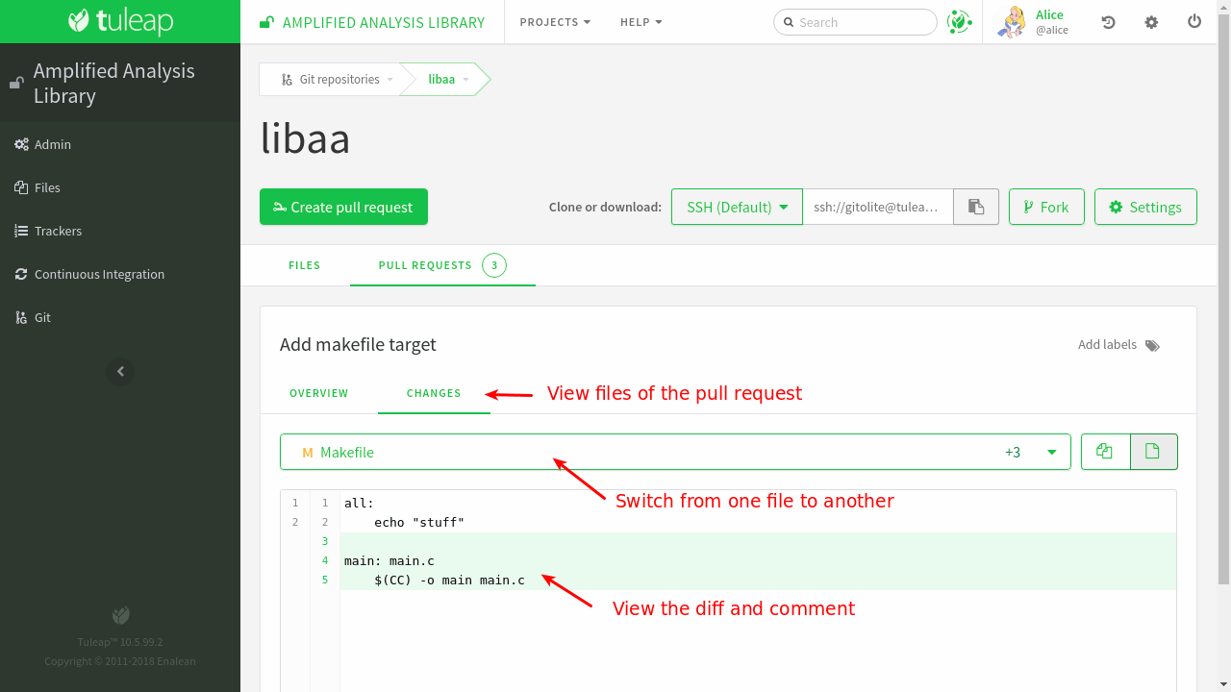Switch to the Files tab
This screenshot has width=1231, height=692.
click(x=304, y=265)
